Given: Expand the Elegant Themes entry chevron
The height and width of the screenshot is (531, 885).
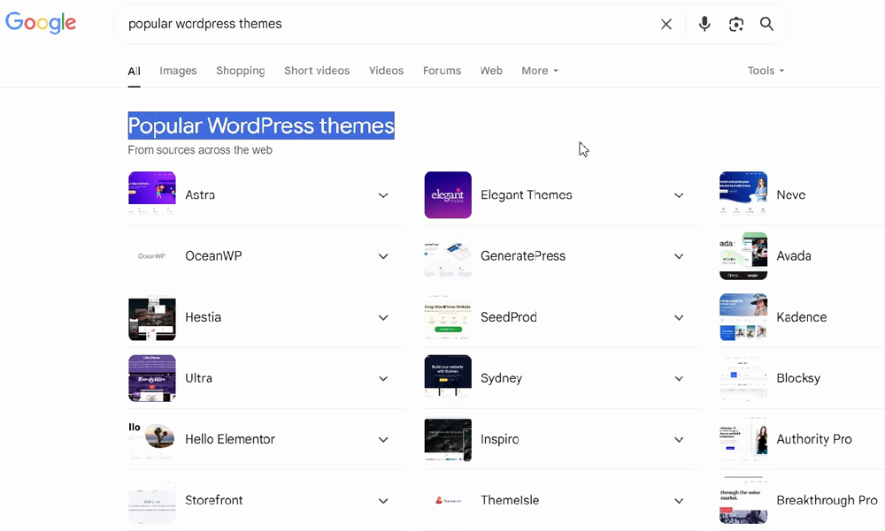Looking at the screenshot, I should [x=679, y=195].
